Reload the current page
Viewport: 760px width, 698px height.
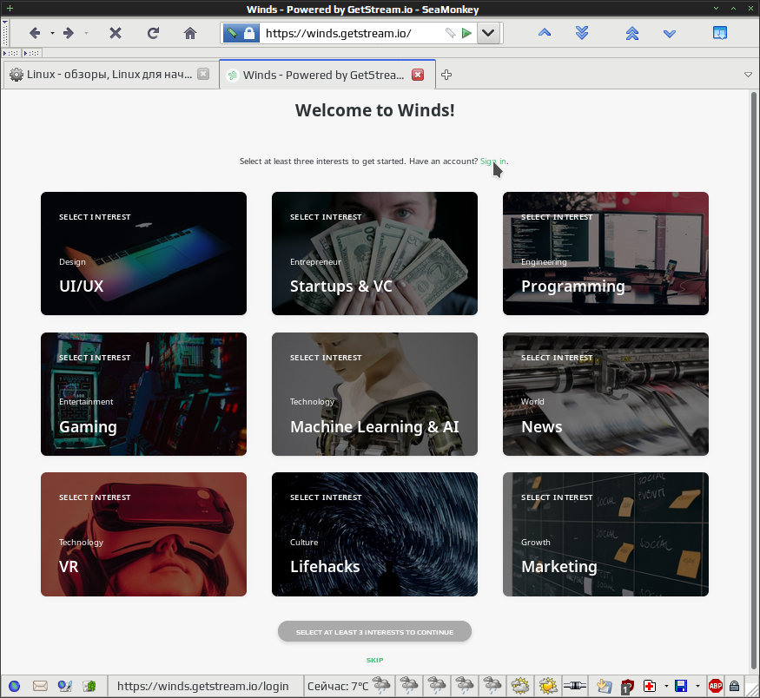pos(153,33)
